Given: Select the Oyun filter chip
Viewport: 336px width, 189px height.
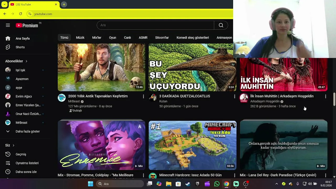Looking at the screenshot, I should [113, 38].
